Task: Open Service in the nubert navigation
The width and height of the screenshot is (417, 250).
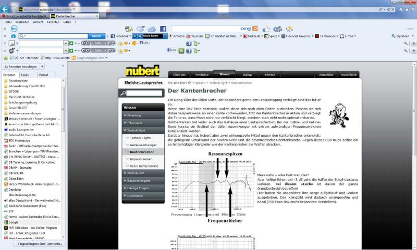Action: pyautogui.click(x=269, y=75)
